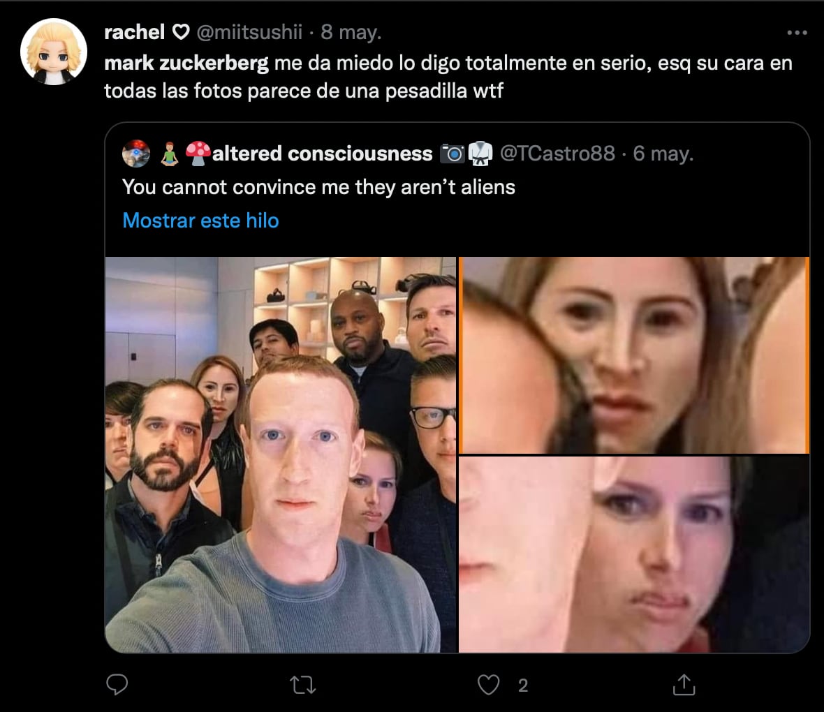
Task: Click the quoted tweet's small author avatar
Action: coord(135,154)
